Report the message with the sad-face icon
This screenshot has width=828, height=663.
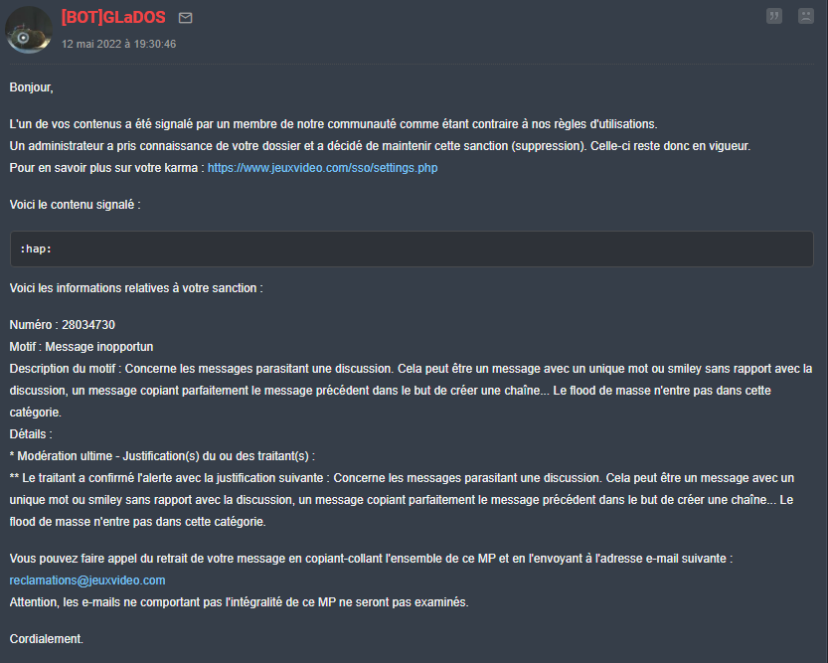[x=806, y=16]
